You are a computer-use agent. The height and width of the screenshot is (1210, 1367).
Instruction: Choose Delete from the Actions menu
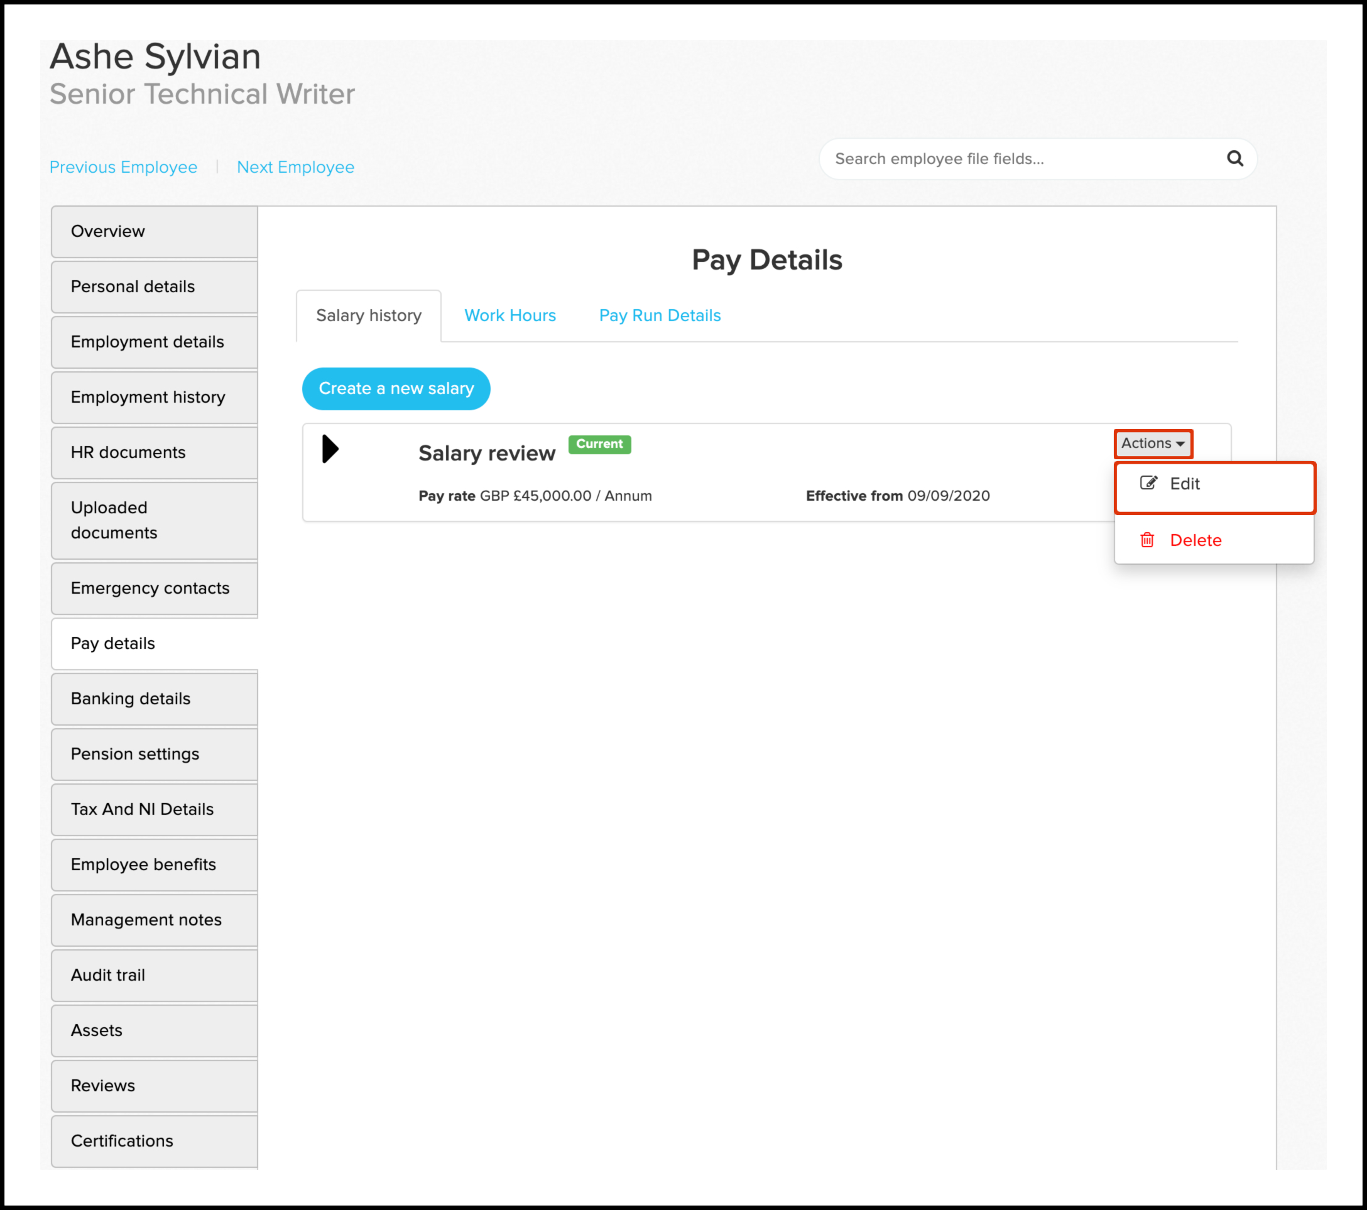pyautogui.click(x=1195, y=540)
